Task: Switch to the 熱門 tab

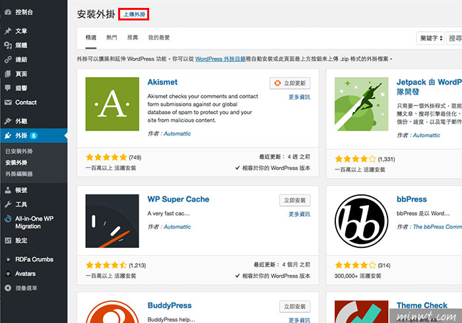Action: [x=112, y=38]
